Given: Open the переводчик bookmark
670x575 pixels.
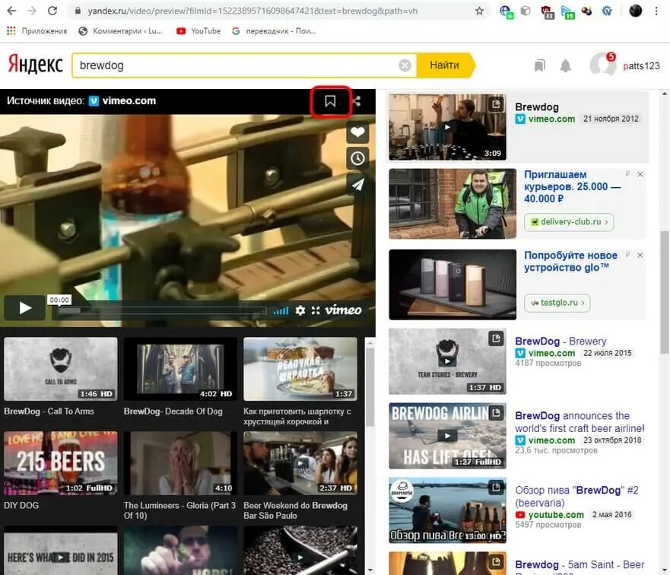Looking at the screenshot, I should 274,30.
